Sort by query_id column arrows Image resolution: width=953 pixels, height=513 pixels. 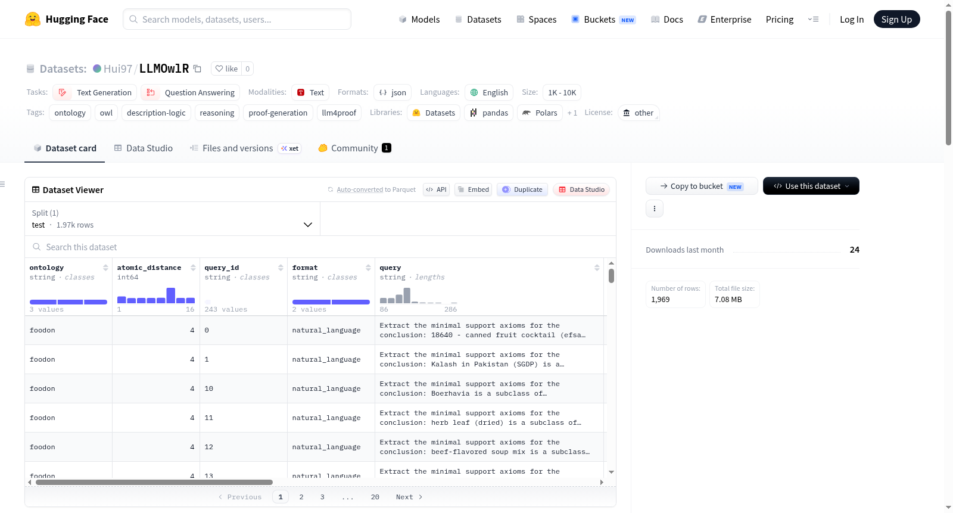click(281, 268)
